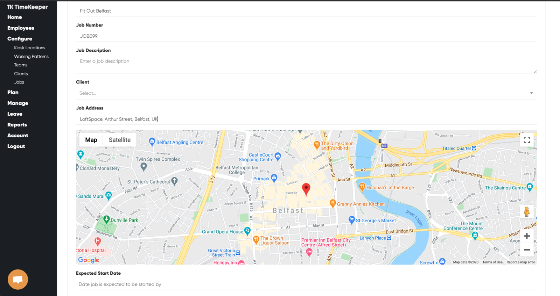Open the Jobs page
The height and width of the screenshot is (296, 560).
(x=19, y=82)
